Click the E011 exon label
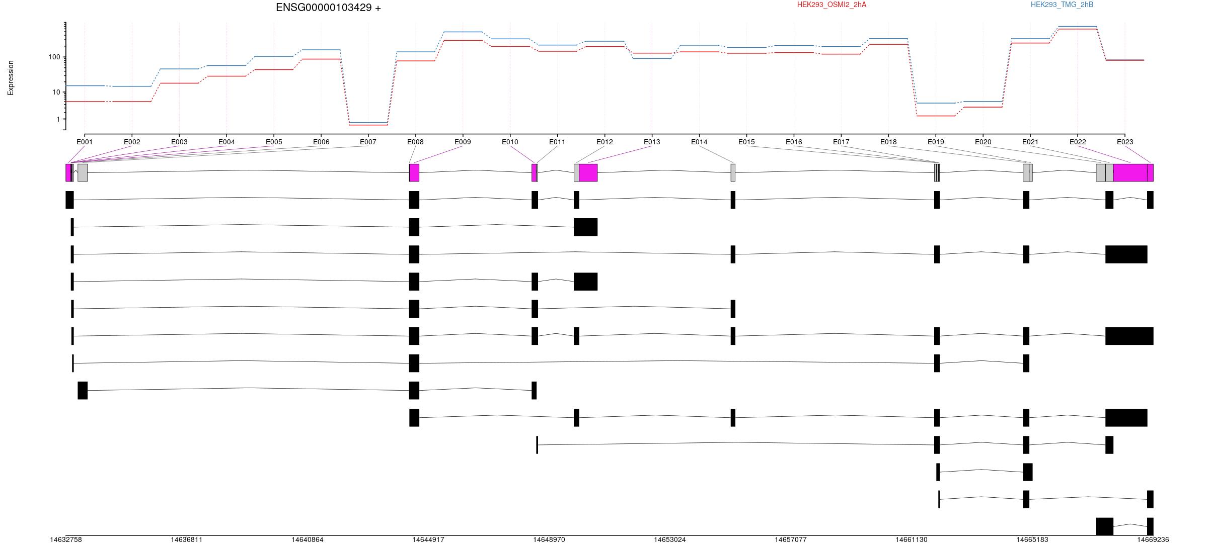The image size is (1208, 548). (557, 142)
